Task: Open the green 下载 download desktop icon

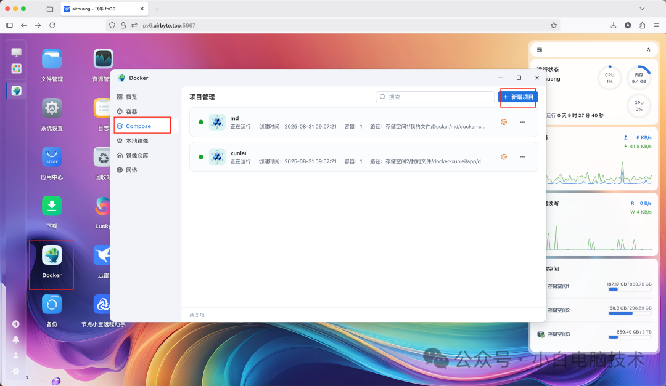Action: [x=52, y=206]
